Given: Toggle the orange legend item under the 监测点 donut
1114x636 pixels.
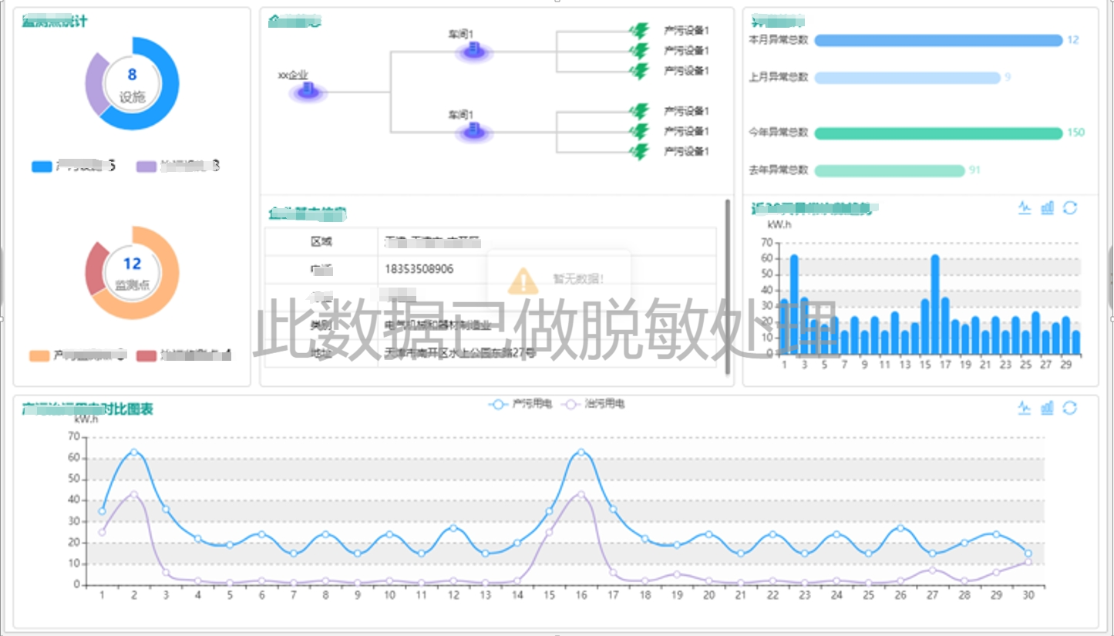Looking at the screenshot, I should pos(78,355).
